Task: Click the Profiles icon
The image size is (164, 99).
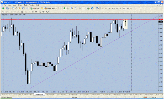Action: (x=7, y=8)
